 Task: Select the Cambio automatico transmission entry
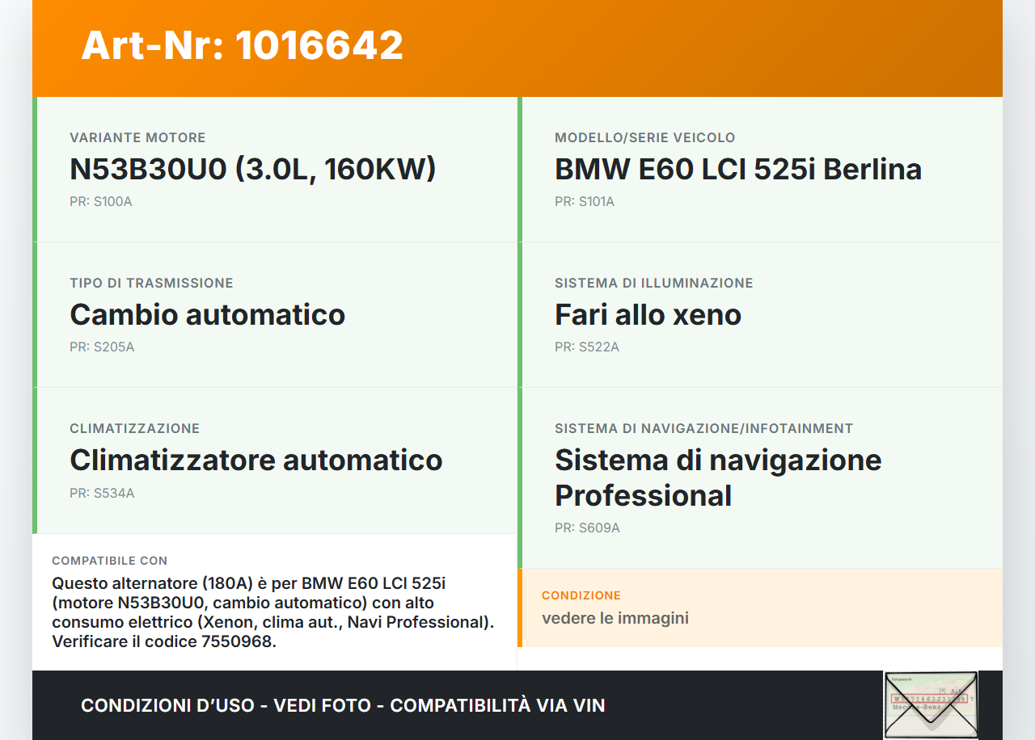208,314
